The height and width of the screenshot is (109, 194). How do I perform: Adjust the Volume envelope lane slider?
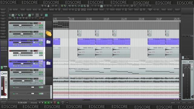[32, 87]
